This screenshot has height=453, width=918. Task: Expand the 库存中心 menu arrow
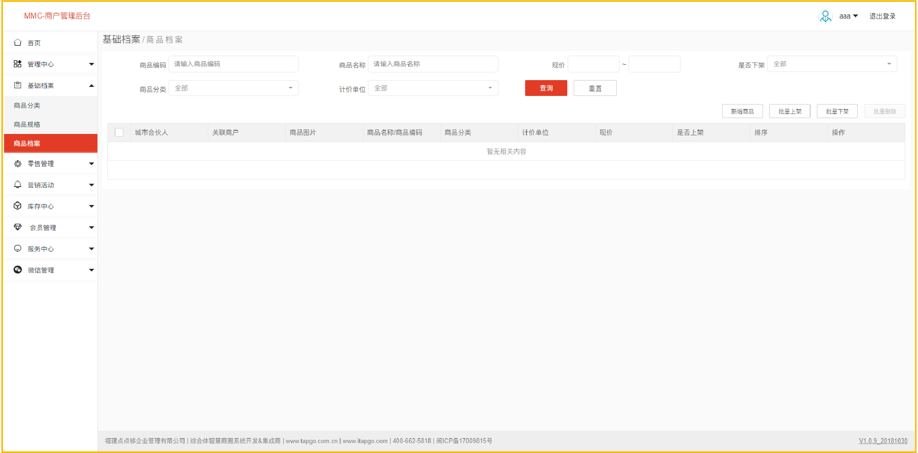click(x=92, y=206)
